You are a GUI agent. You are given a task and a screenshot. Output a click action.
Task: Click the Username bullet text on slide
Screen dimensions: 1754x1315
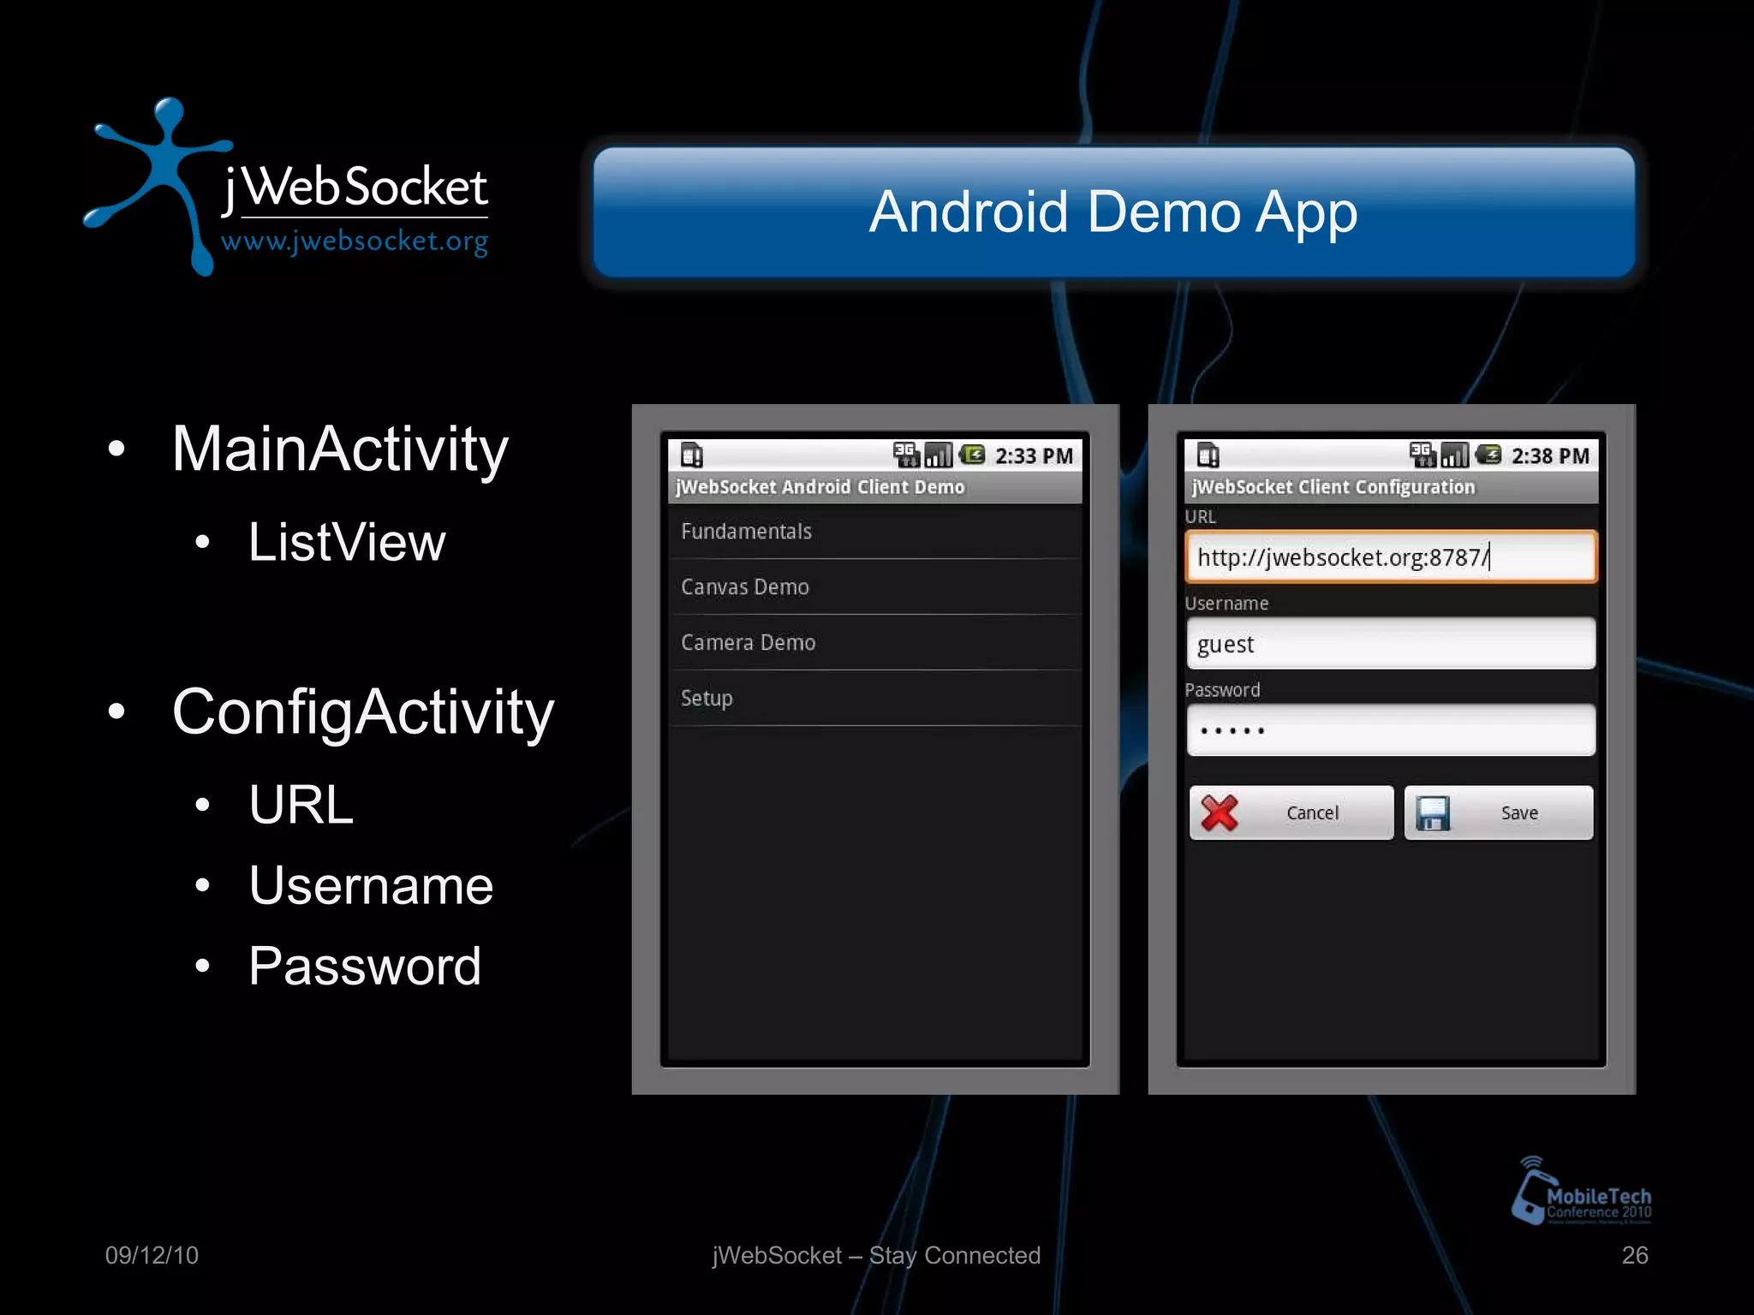[x=371, y=885]
